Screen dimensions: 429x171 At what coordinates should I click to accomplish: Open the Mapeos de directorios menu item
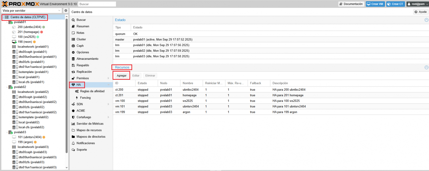[91, 137]
